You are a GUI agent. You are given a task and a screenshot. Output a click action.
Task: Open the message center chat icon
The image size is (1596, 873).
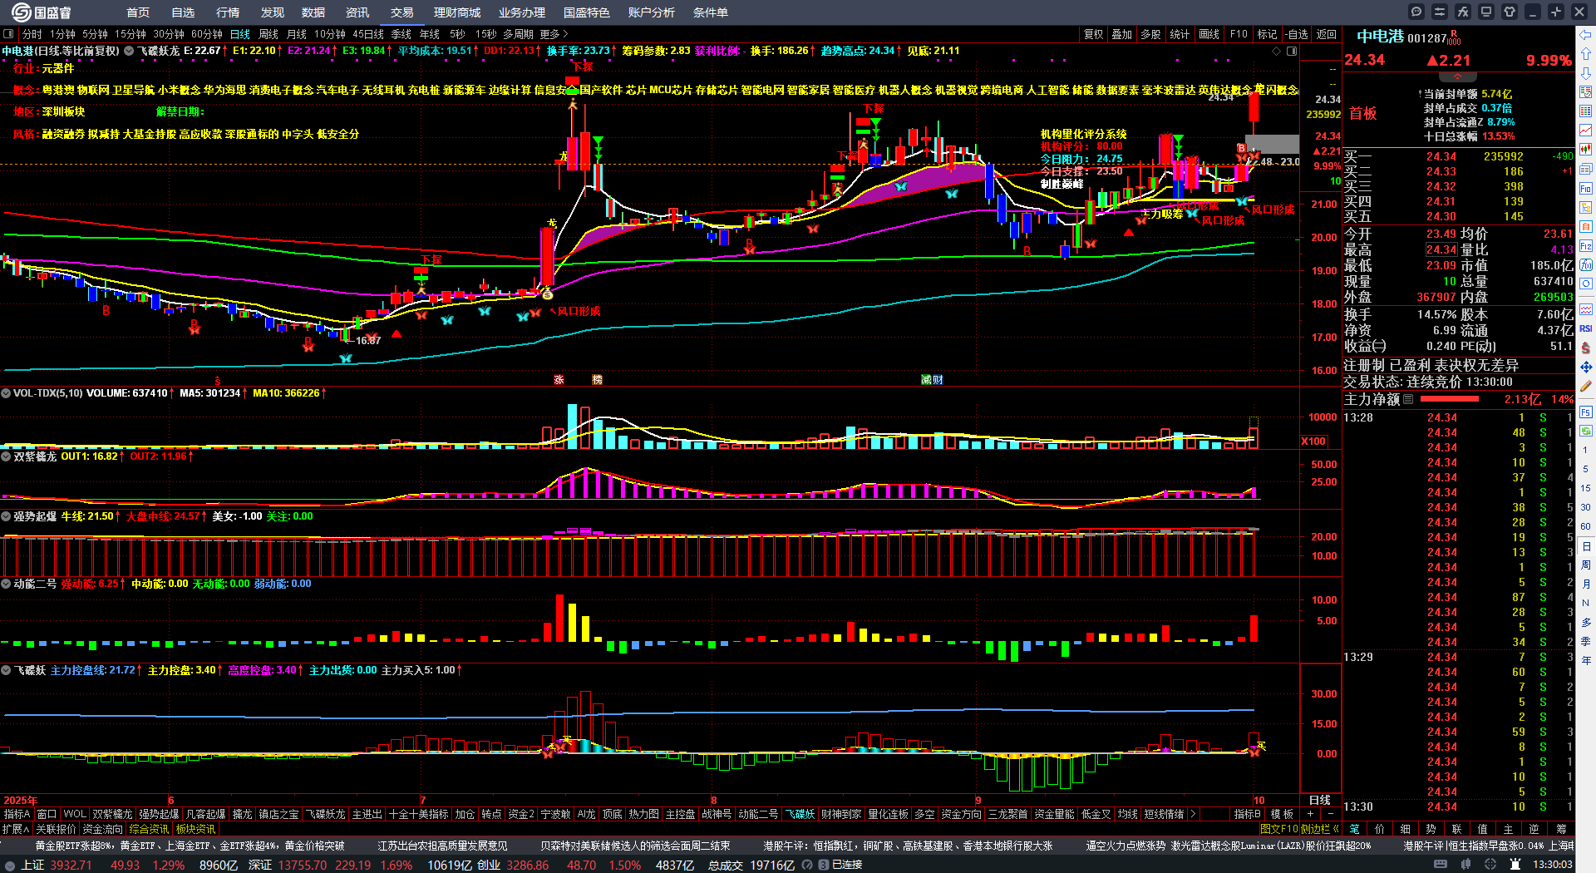[x=1416, y=12]
